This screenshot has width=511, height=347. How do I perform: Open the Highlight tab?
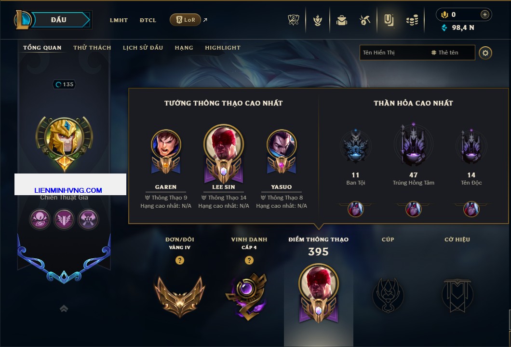point(223,48)
